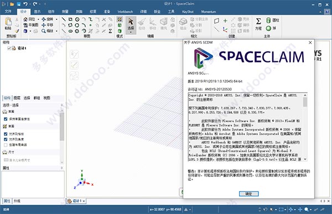Select the sketch Line tool
This screenshot has height=214, width=332.
coord(64,19)
